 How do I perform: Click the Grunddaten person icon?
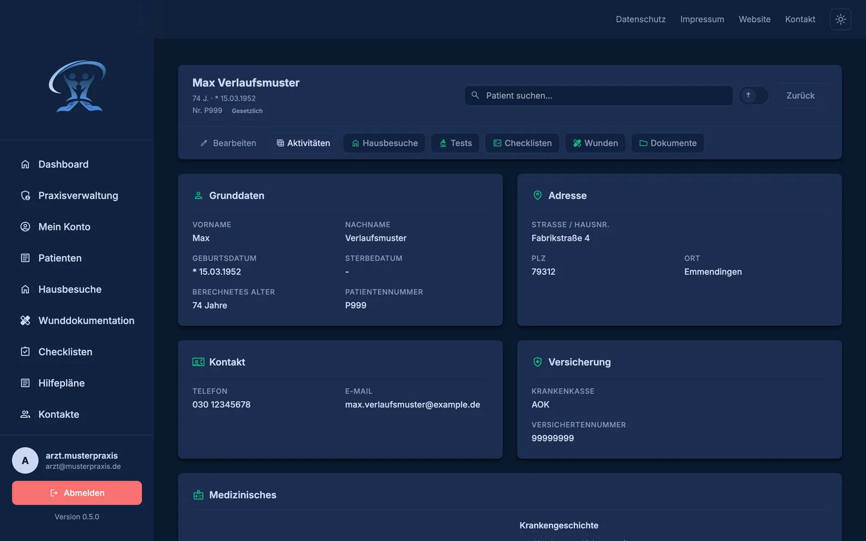click(x=198, y=195)
